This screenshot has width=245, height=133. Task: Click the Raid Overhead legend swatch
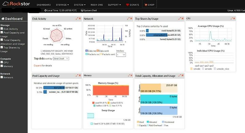pos(148,125)
